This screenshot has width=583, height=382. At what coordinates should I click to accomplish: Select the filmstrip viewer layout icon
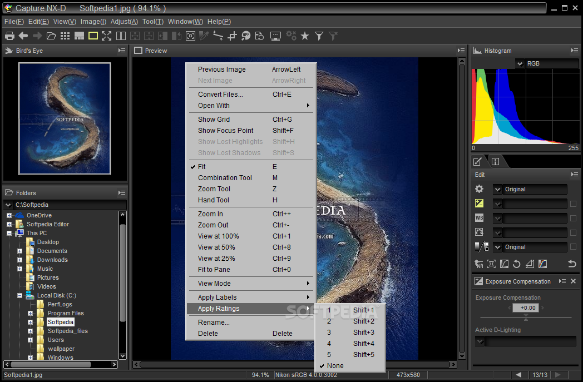pyautogui.click(x=79, y=36)
